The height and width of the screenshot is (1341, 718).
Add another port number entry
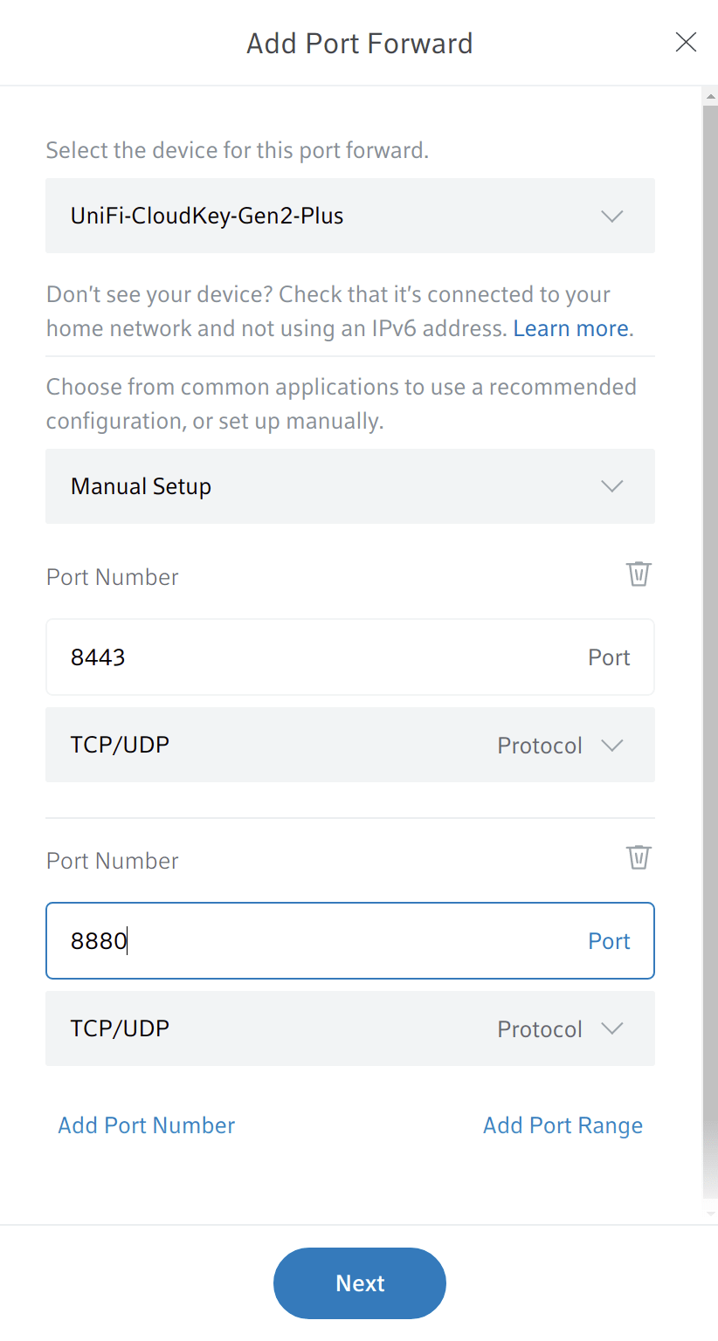pyautogui.click(x=146, y=1124)
